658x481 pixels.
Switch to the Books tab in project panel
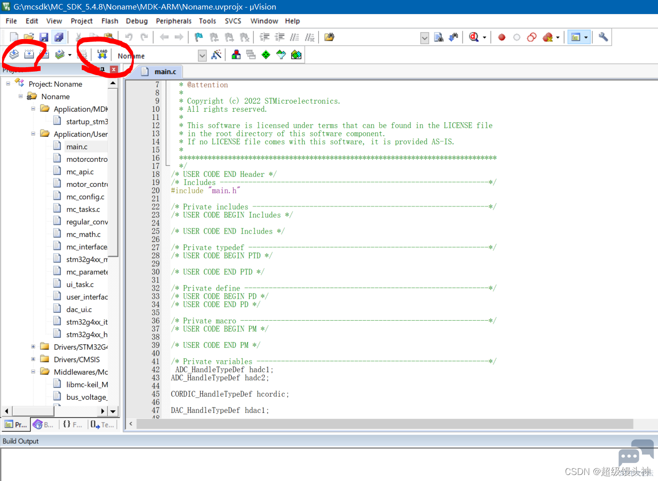pyautogui.click(x=43, y=424)
